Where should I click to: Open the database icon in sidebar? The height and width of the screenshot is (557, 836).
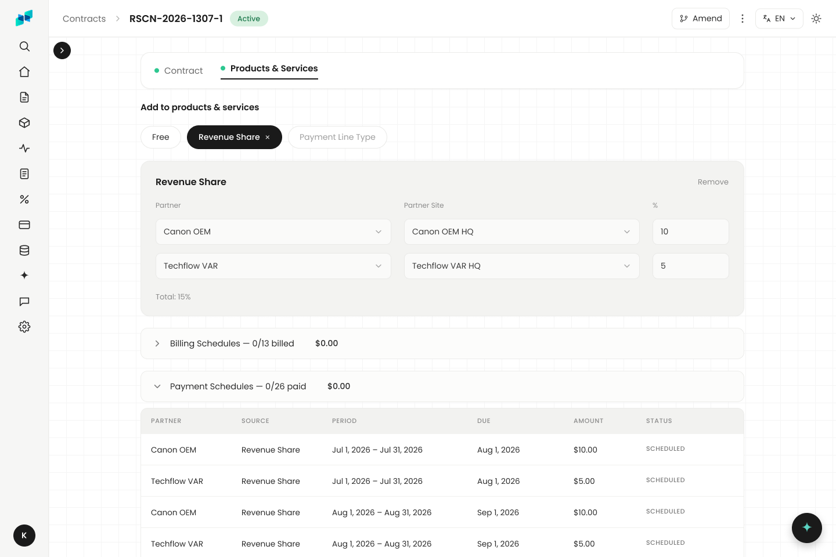[24, 251]
